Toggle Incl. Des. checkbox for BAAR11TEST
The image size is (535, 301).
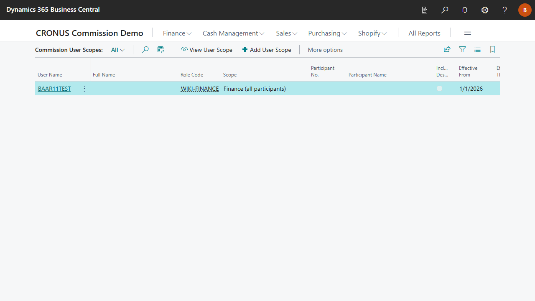coord(439,89)
